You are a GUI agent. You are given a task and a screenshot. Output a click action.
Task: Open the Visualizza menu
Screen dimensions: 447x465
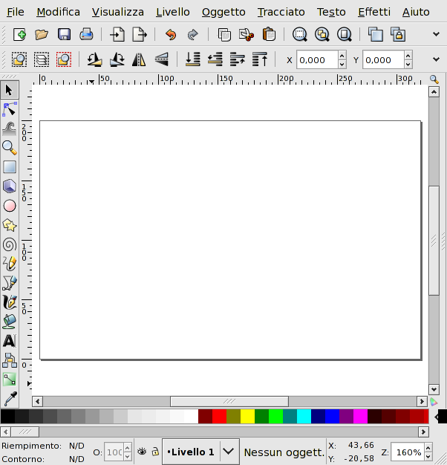click(118, 12)
